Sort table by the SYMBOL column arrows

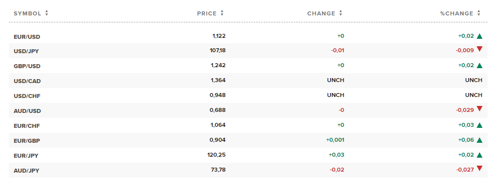pos(47,13)
